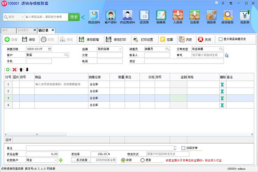
Task: Click the horizontal scrollbar thumb
Action: (37, 135)
